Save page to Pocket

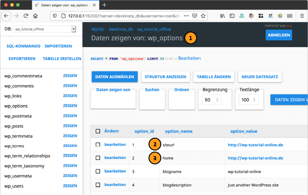195,16
